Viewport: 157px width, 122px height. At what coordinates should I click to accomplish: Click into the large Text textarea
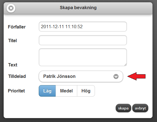pyautogui.click(x=83, y=57)
